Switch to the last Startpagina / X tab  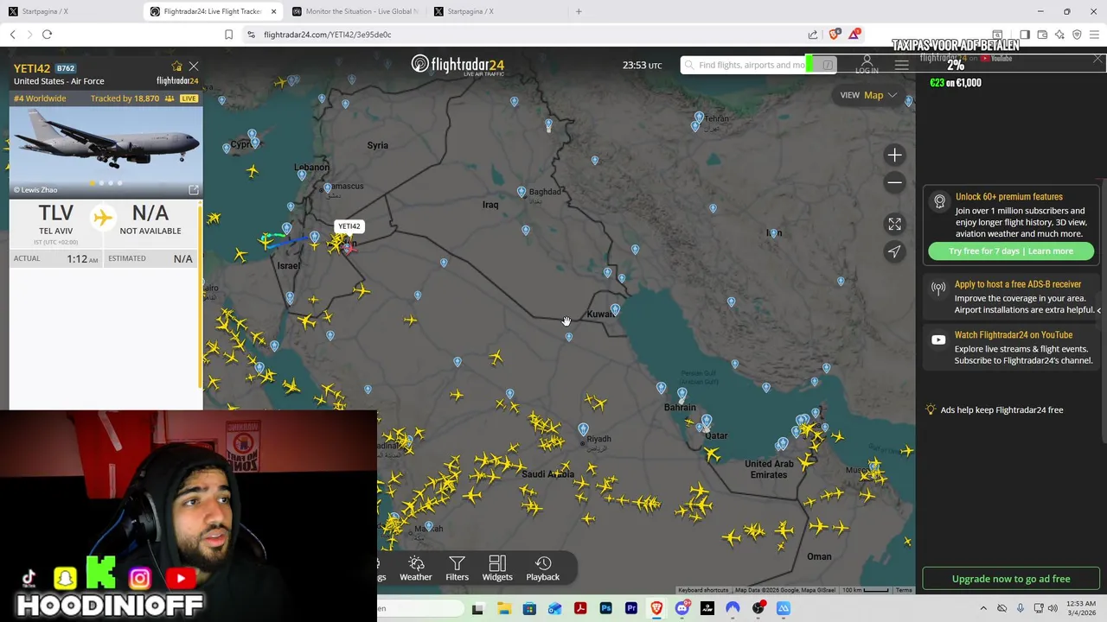[496, 11]
